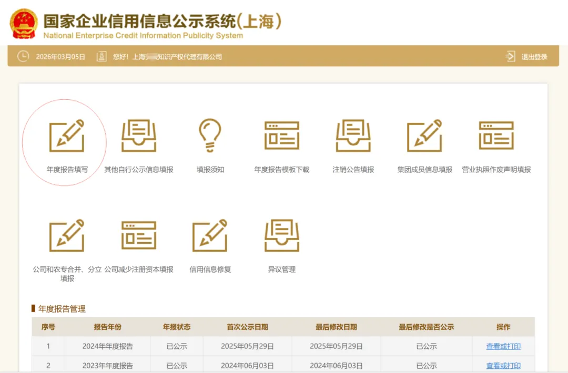Image resolution: width=568 pixels, height=373 pixels.
Task: Click the 异议管理 tray icon
Action: click(282, 235)
